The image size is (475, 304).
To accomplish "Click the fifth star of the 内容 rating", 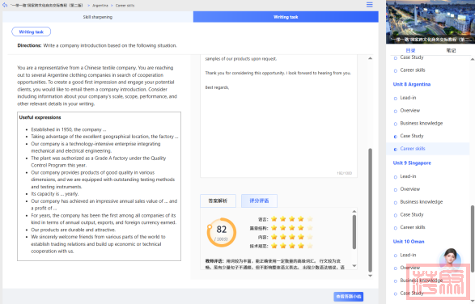I will 310,237.
